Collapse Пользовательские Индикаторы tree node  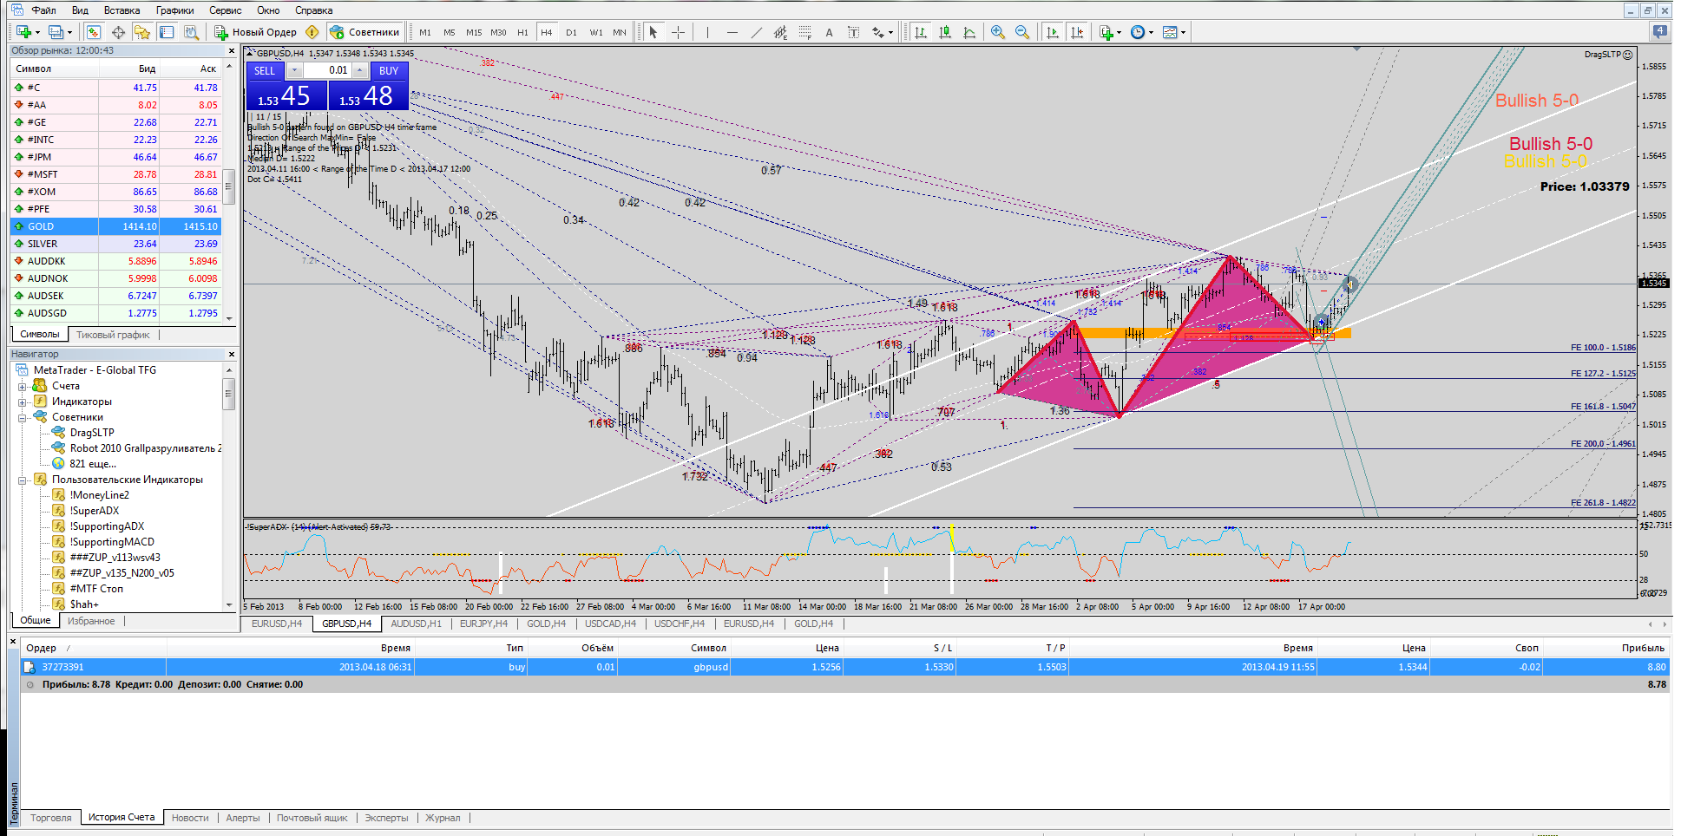[x=22, y=480]
